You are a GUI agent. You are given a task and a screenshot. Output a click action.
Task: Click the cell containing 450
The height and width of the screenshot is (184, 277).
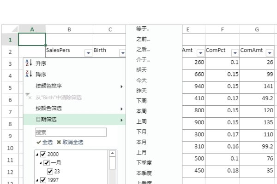pos(193,172)
